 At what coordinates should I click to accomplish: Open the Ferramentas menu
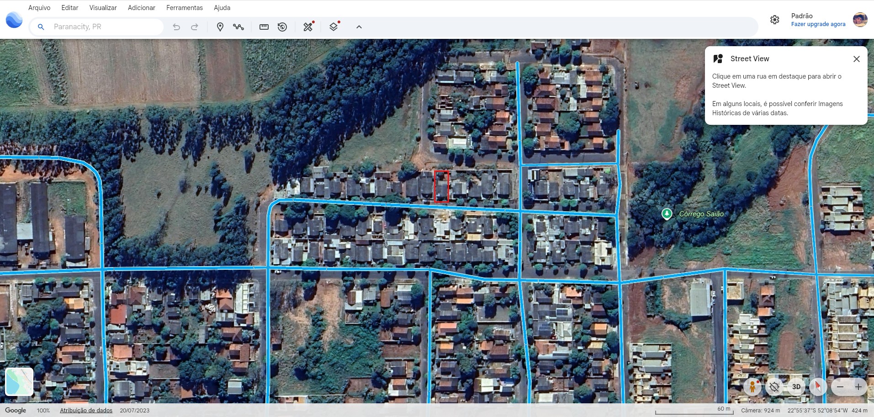(x=184, y=8)
